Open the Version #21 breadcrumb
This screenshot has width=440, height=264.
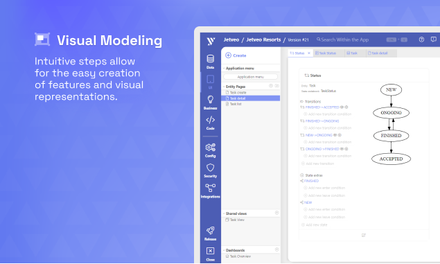point(298,39)
